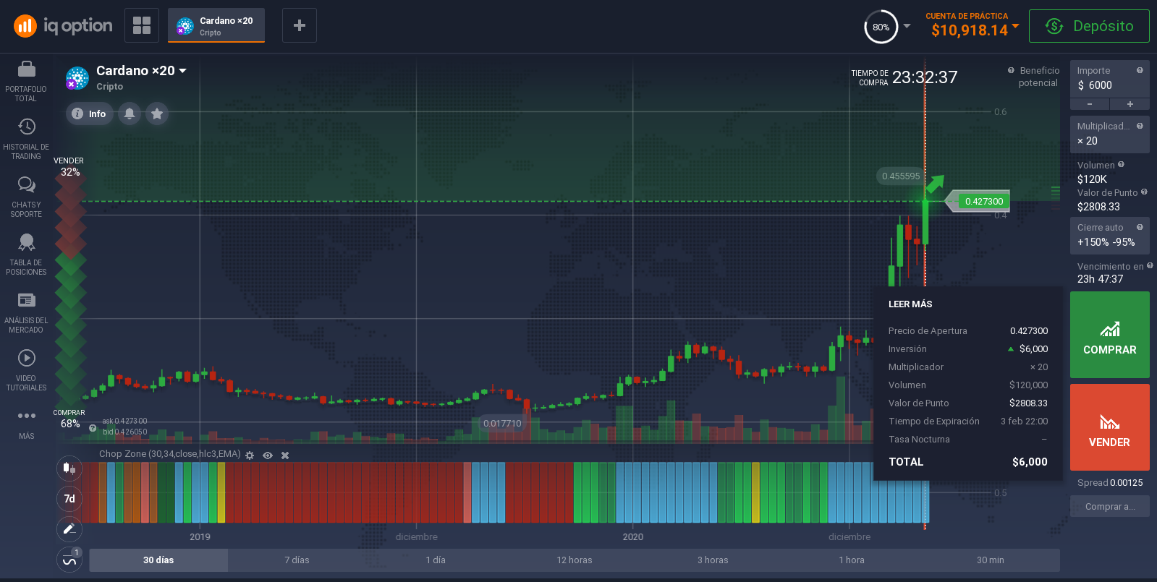Open the Cierre auto +150% -95% settings
This screenshot has width=1157, height=582.
pyautogui.click(x=1109, y=235)
